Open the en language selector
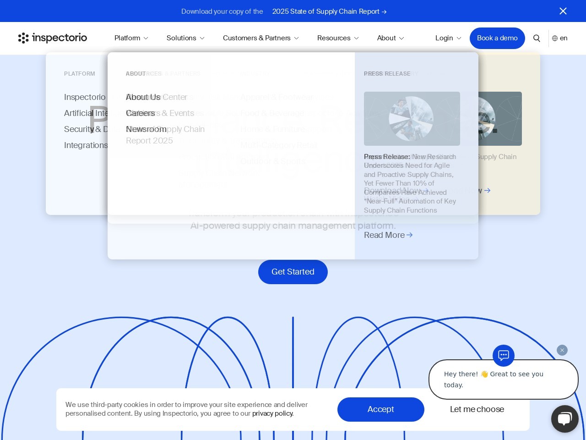The height and width of the screenshot is (440, 586). coord(560,38)
